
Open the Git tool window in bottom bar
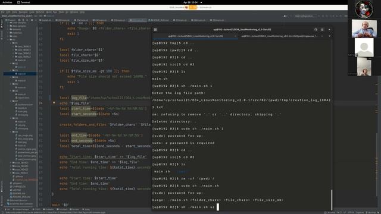[x=7, y=209]
